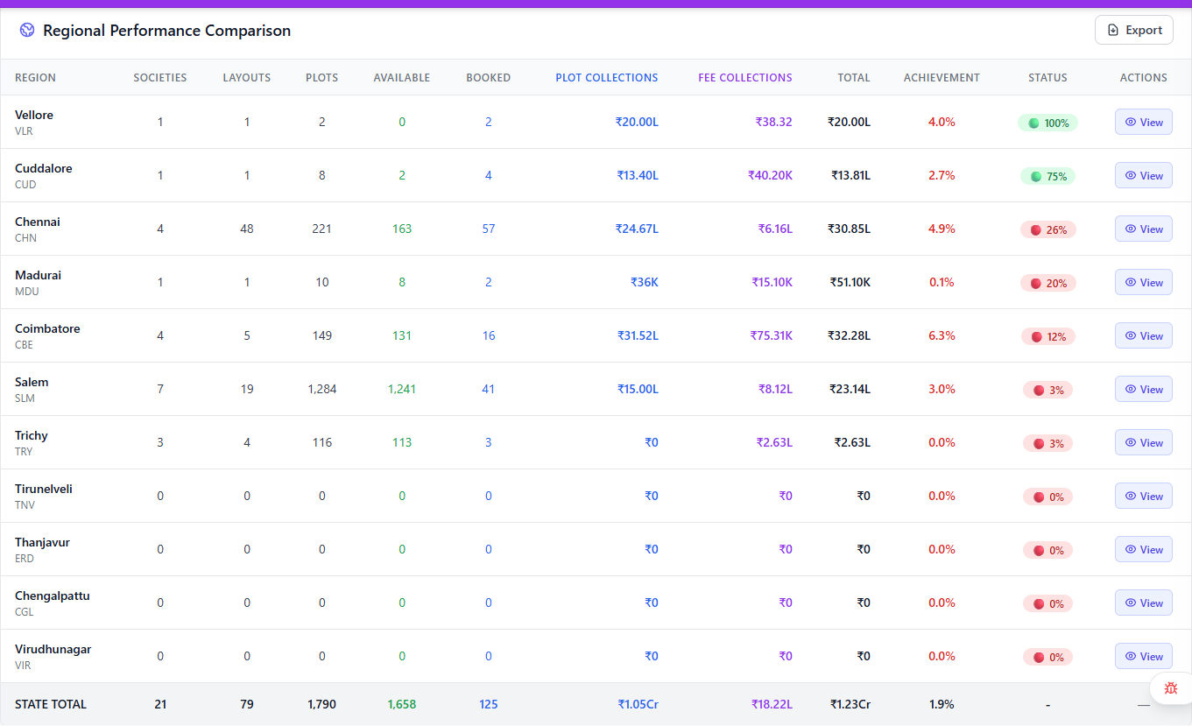Viewport: 1192px width, 726px height.
Task: Click the Chengalpattu region name
Action: pos(53,596)
